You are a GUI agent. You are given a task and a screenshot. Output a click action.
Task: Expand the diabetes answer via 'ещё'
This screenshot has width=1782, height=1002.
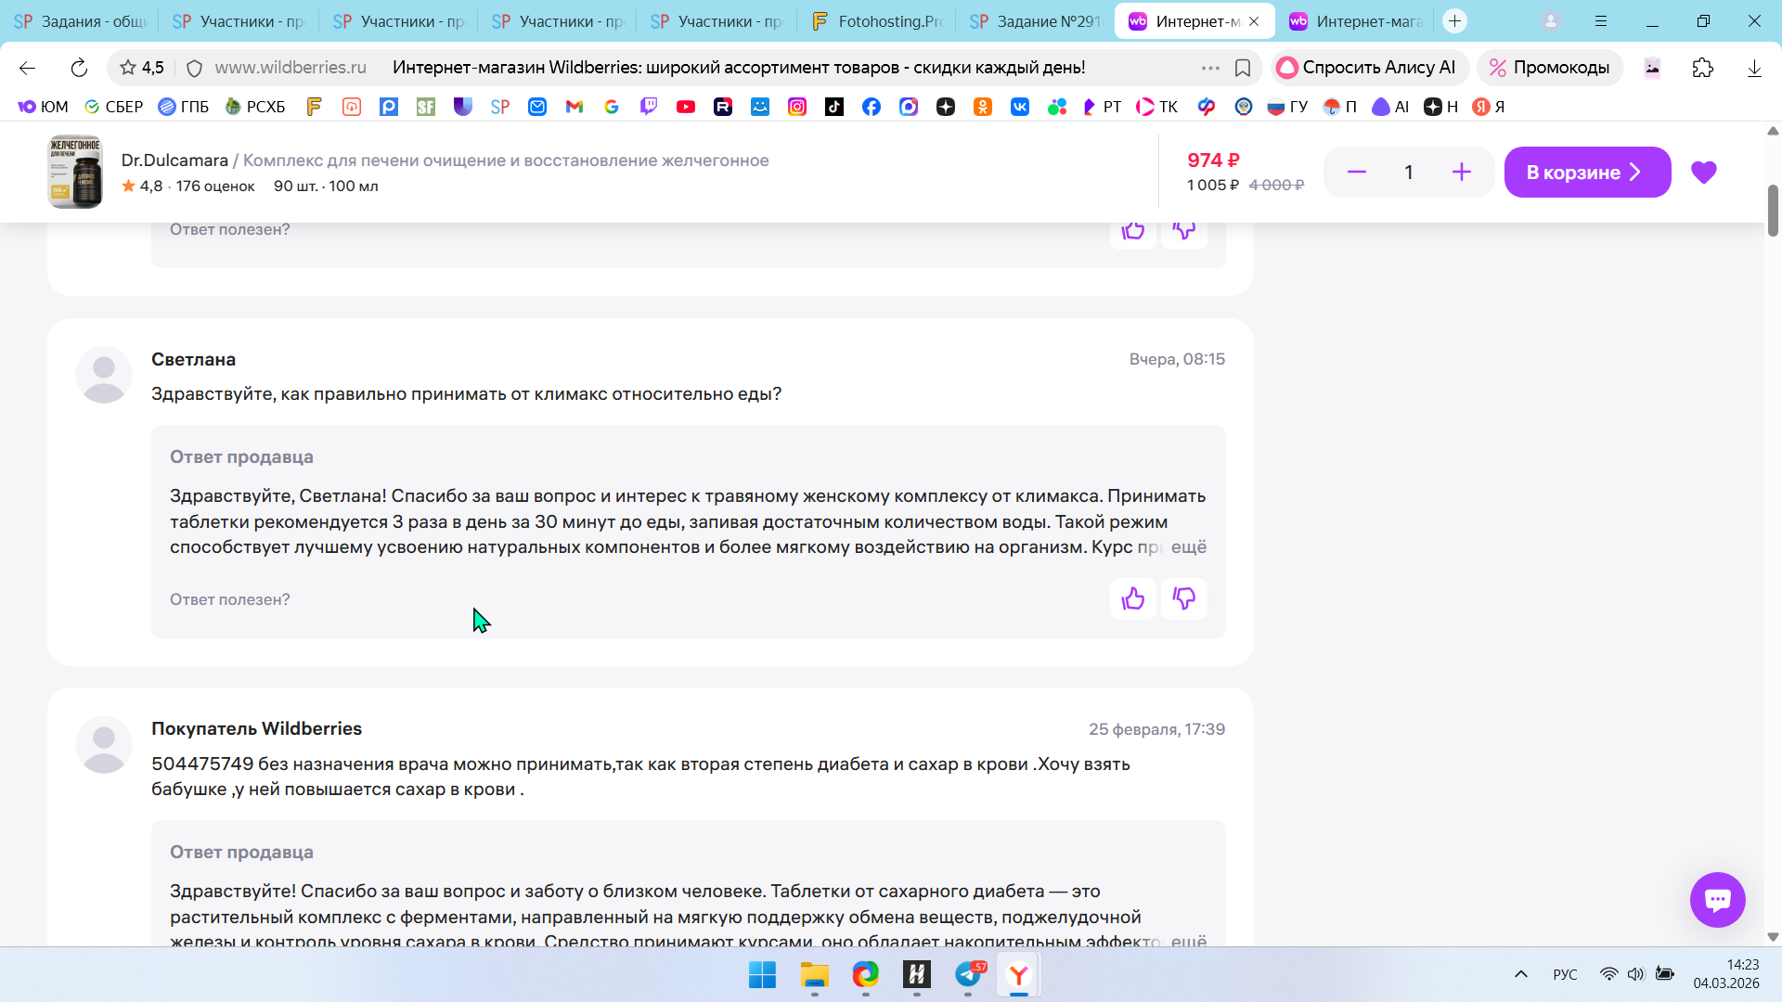tap(1188, 941)
